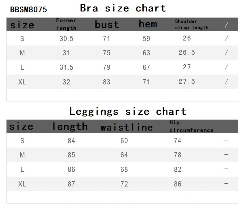Viewport: 244px width, 210px height.
Task: Select hip circumference value 82
Action: click(x=178, y=169)
